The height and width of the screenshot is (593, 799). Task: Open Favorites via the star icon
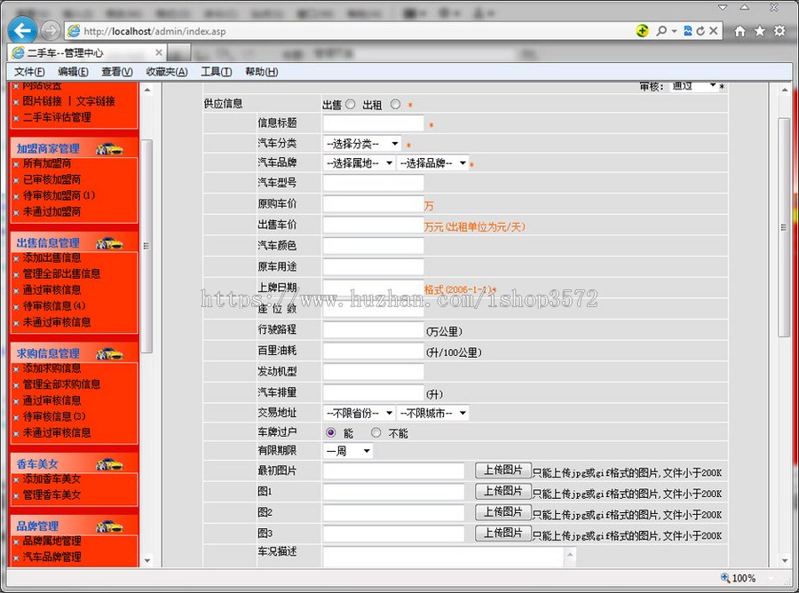pos(759,29)
